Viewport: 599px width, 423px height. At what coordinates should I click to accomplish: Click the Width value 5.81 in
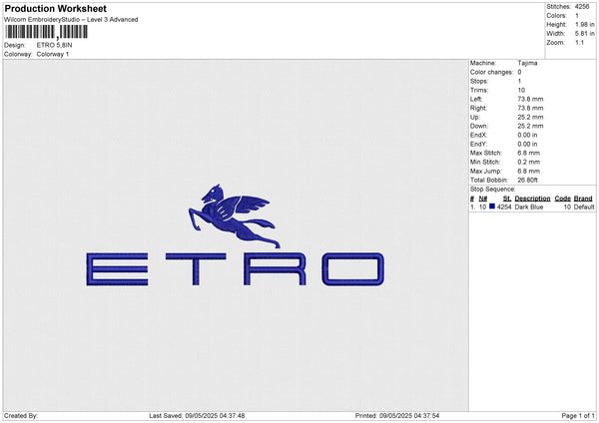click(x=585, y=34)
